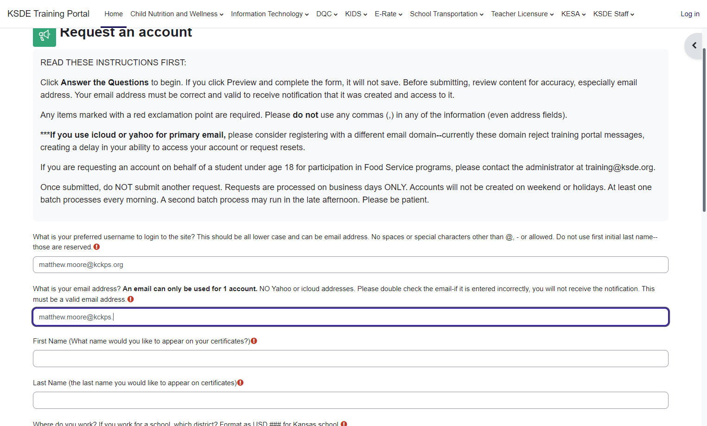Image resolution: width=707 pixels, height=426 pixels.
Task: Select the First Name input box
Action: (x=350, y=359)
